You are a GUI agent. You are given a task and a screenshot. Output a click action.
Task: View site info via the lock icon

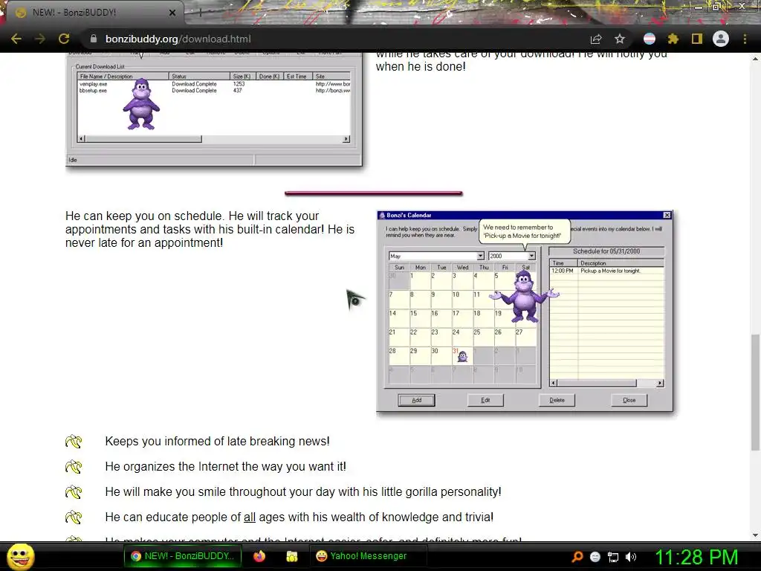94,39
